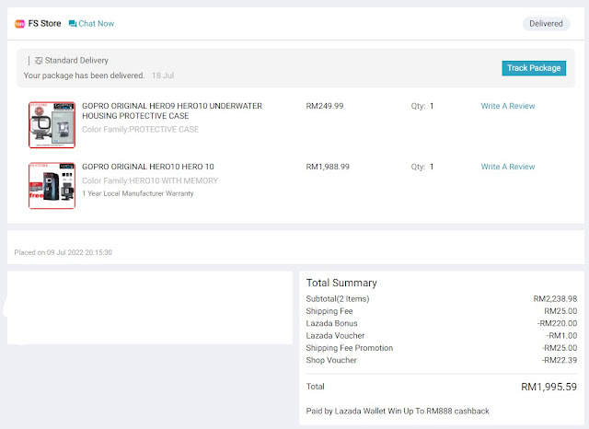Image resolution: width=589 pixels, height=429 pixels.
Task: Click the -RM22.39 shop voucher amount
Action: [x=560, y=360]
